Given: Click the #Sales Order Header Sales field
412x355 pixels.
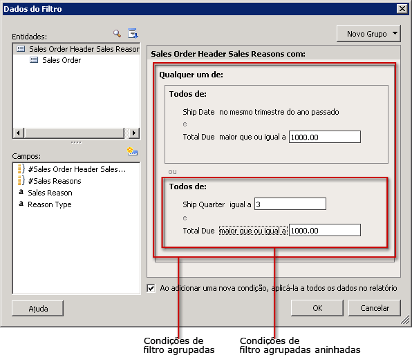Looking at the screenshot, I should [x=72, y=169].
